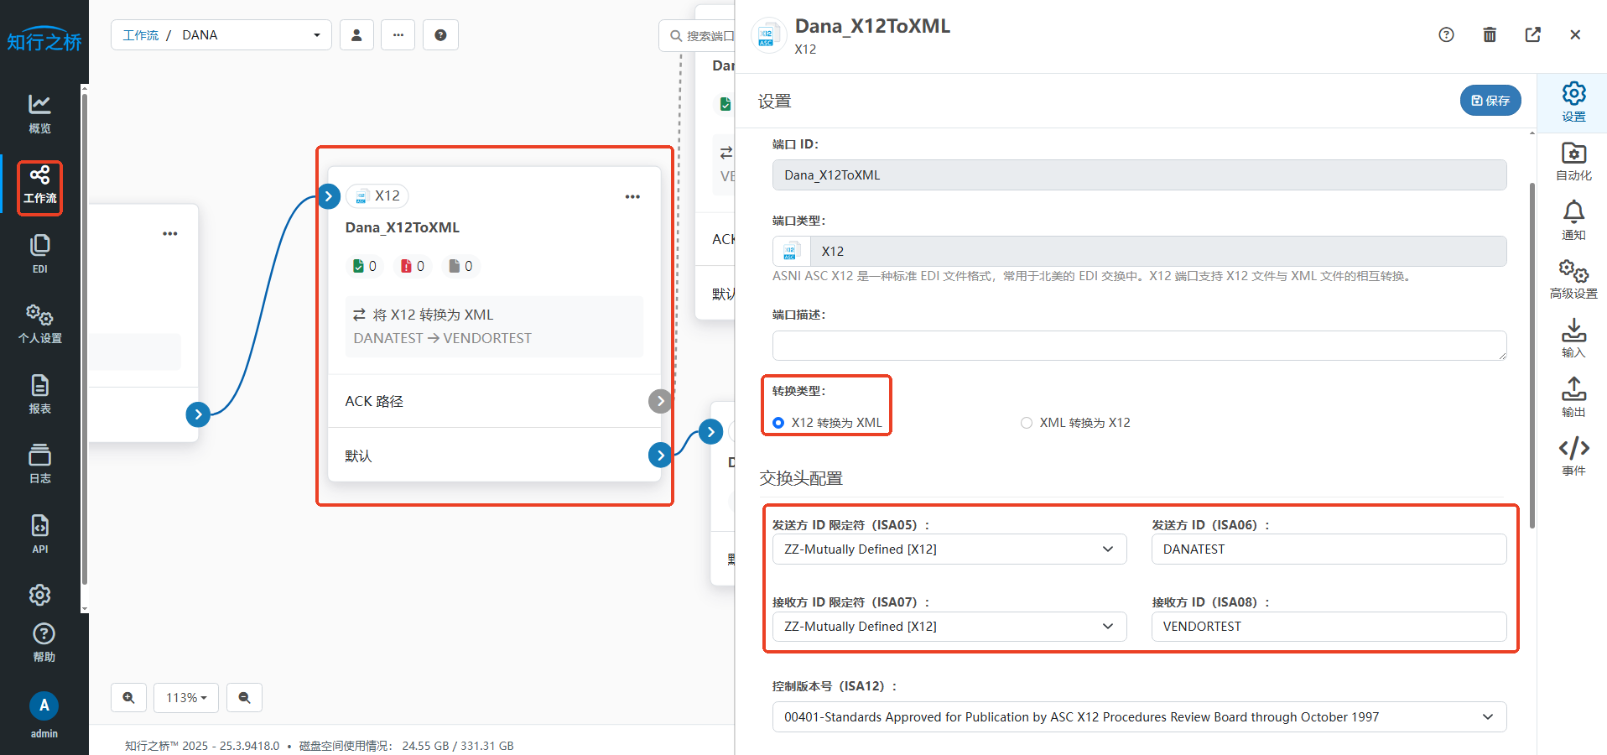Click the trash delete icon for Dana_X12ToXML
1607x755 pixels.
point(1490,34)
